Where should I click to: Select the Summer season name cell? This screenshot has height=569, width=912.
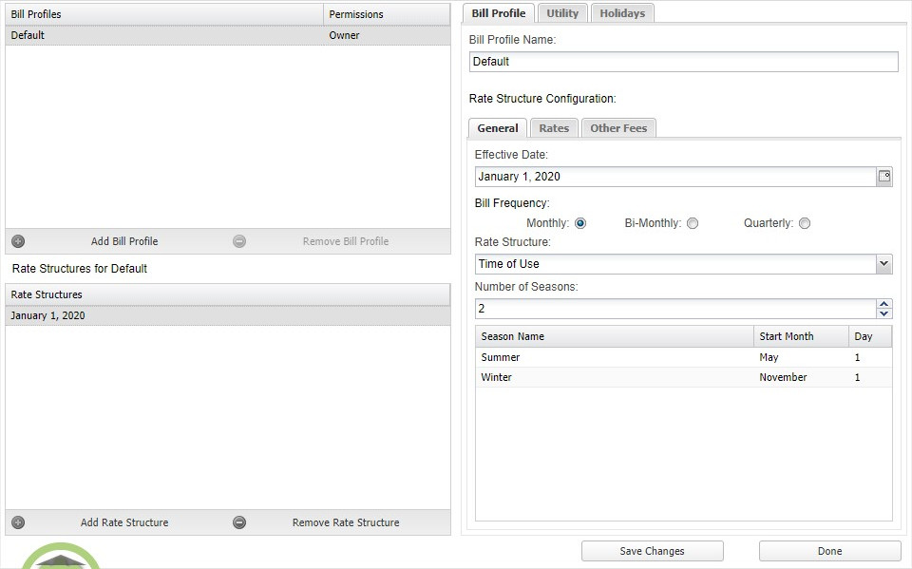[x=615, y=357]
